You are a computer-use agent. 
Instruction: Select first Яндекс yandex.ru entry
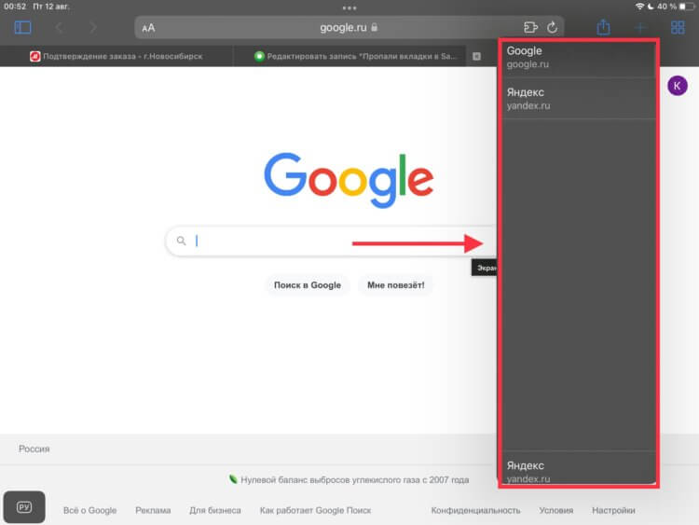pos(578,99)
